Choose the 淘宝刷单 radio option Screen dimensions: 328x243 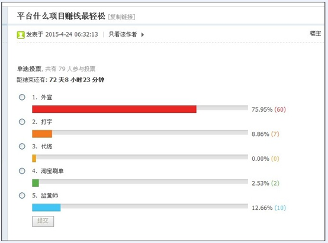pos(22,171)
